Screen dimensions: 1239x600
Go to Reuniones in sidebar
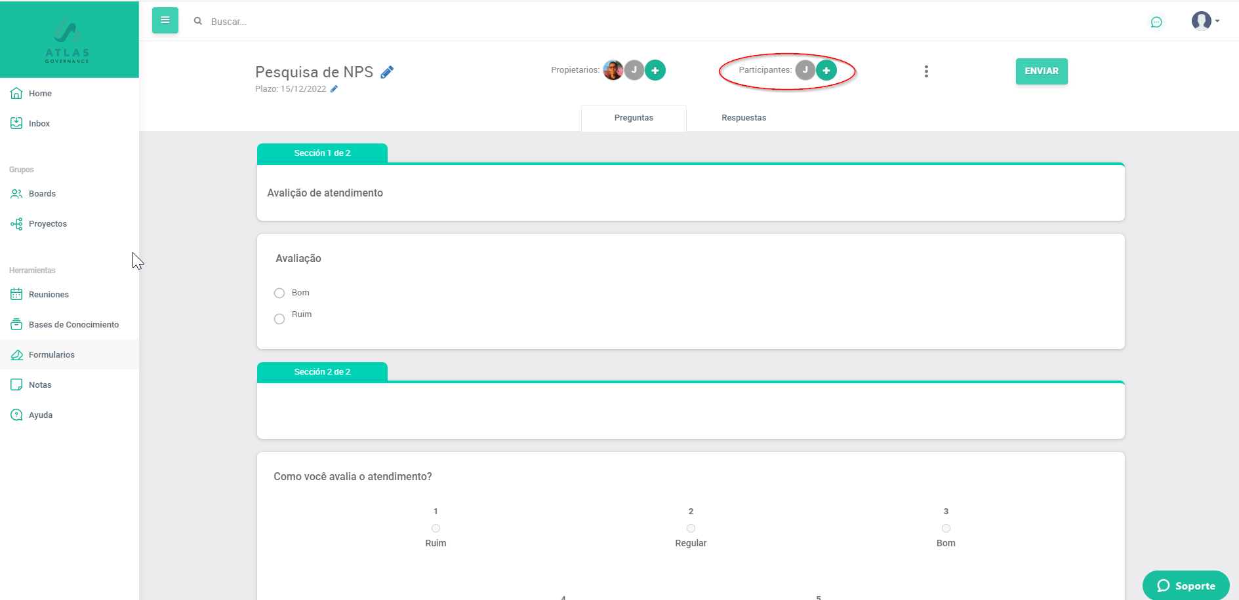point(49,295)
